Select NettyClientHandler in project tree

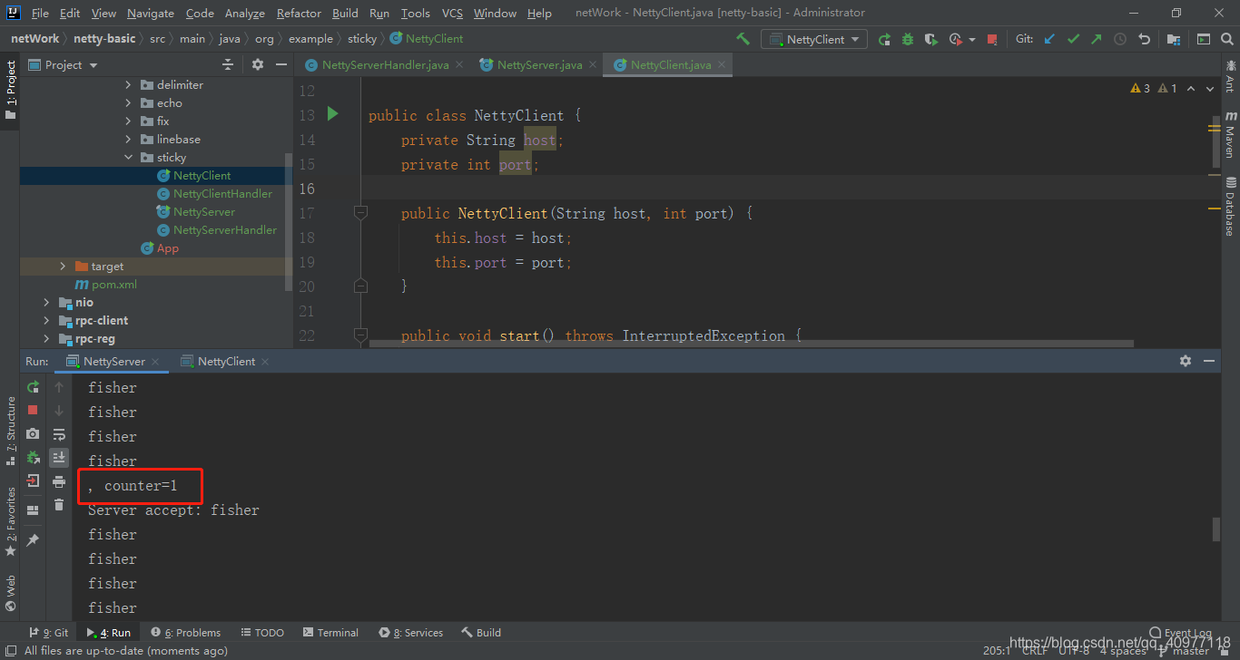point(222,193)
